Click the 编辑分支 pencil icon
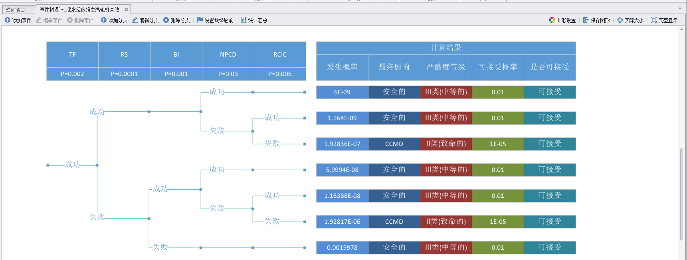Screen dimensions: 687x260 [x=135, y=20]
